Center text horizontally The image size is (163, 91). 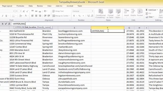36,16
